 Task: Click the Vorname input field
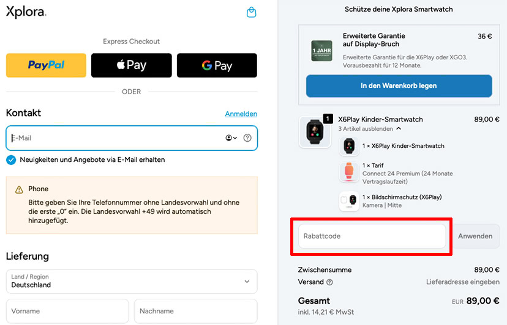point(67,311)
